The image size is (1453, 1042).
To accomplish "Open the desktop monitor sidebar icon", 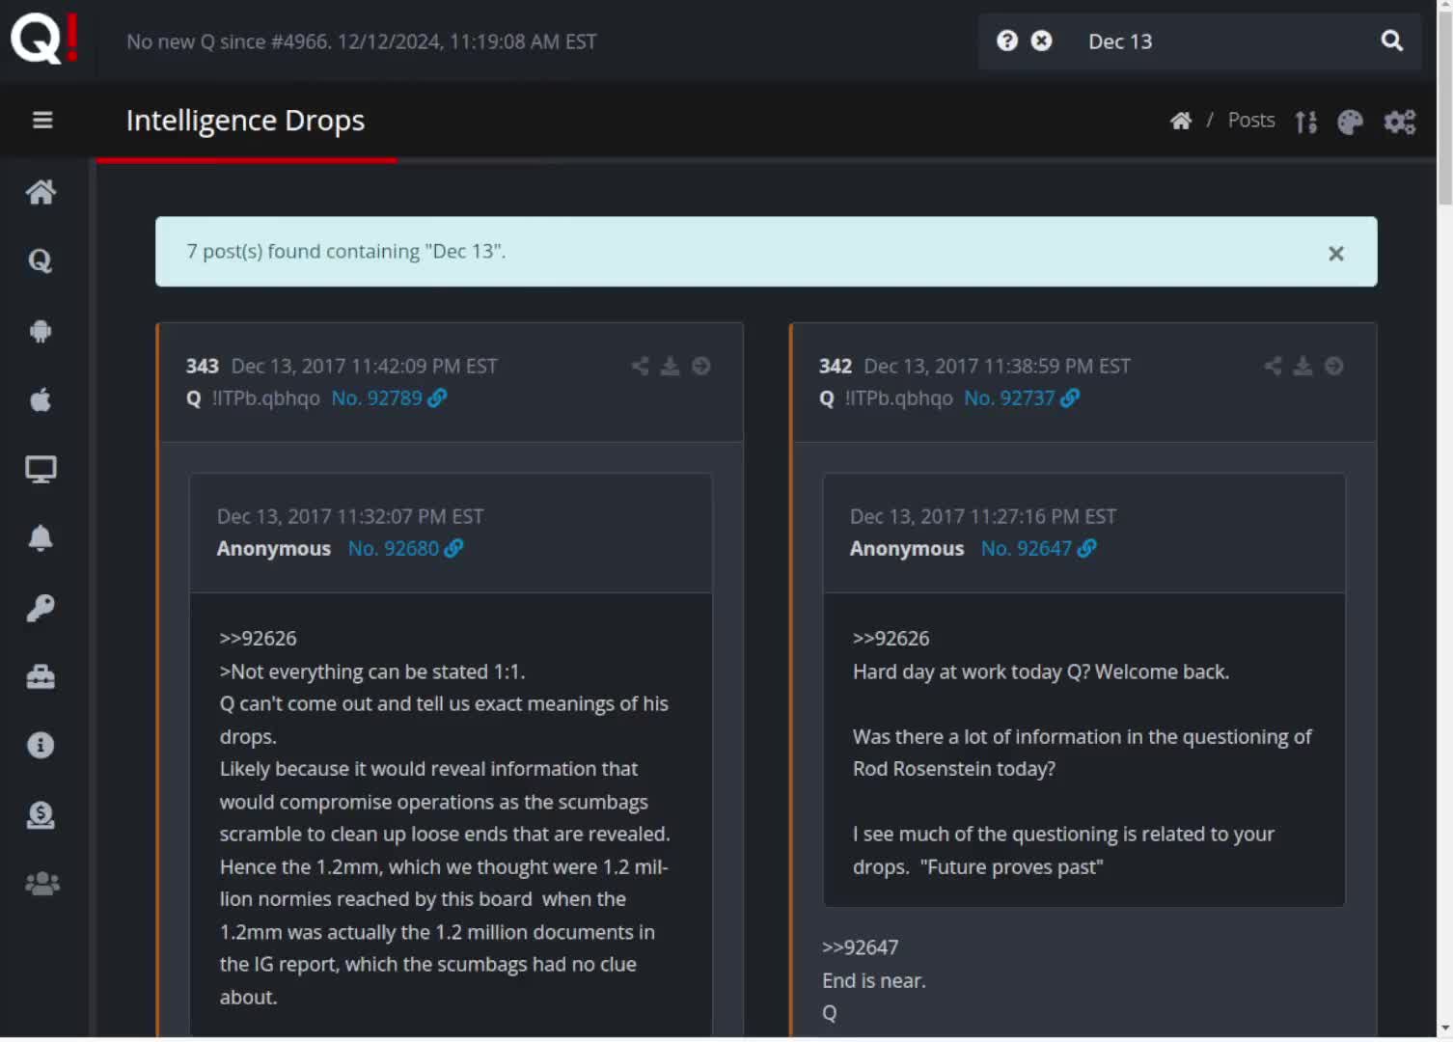I will pyautogui.click(x=41, y=469).
